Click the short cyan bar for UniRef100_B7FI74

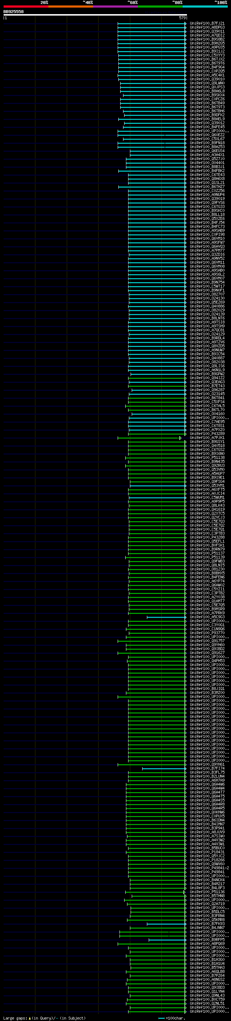tap(164, 769)
